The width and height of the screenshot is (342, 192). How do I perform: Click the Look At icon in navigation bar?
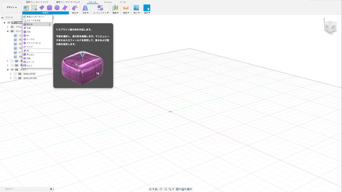[156, 189]
